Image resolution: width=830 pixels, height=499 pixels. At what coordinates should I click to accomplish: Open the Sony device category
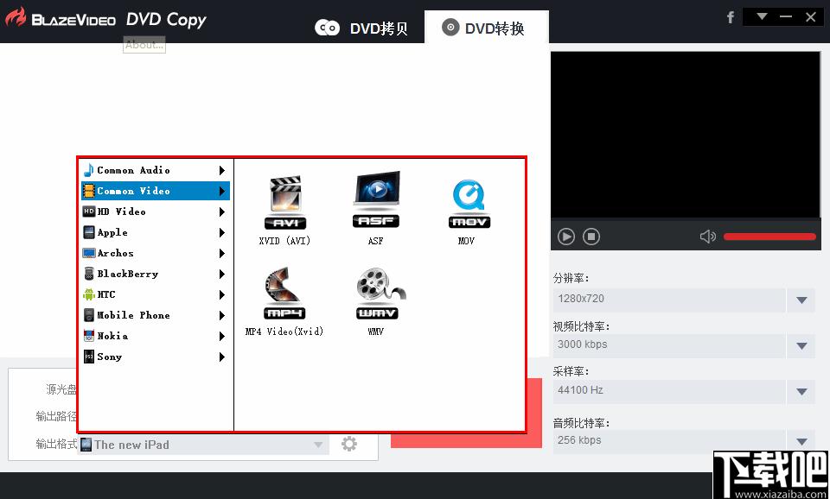click(156, 357)
